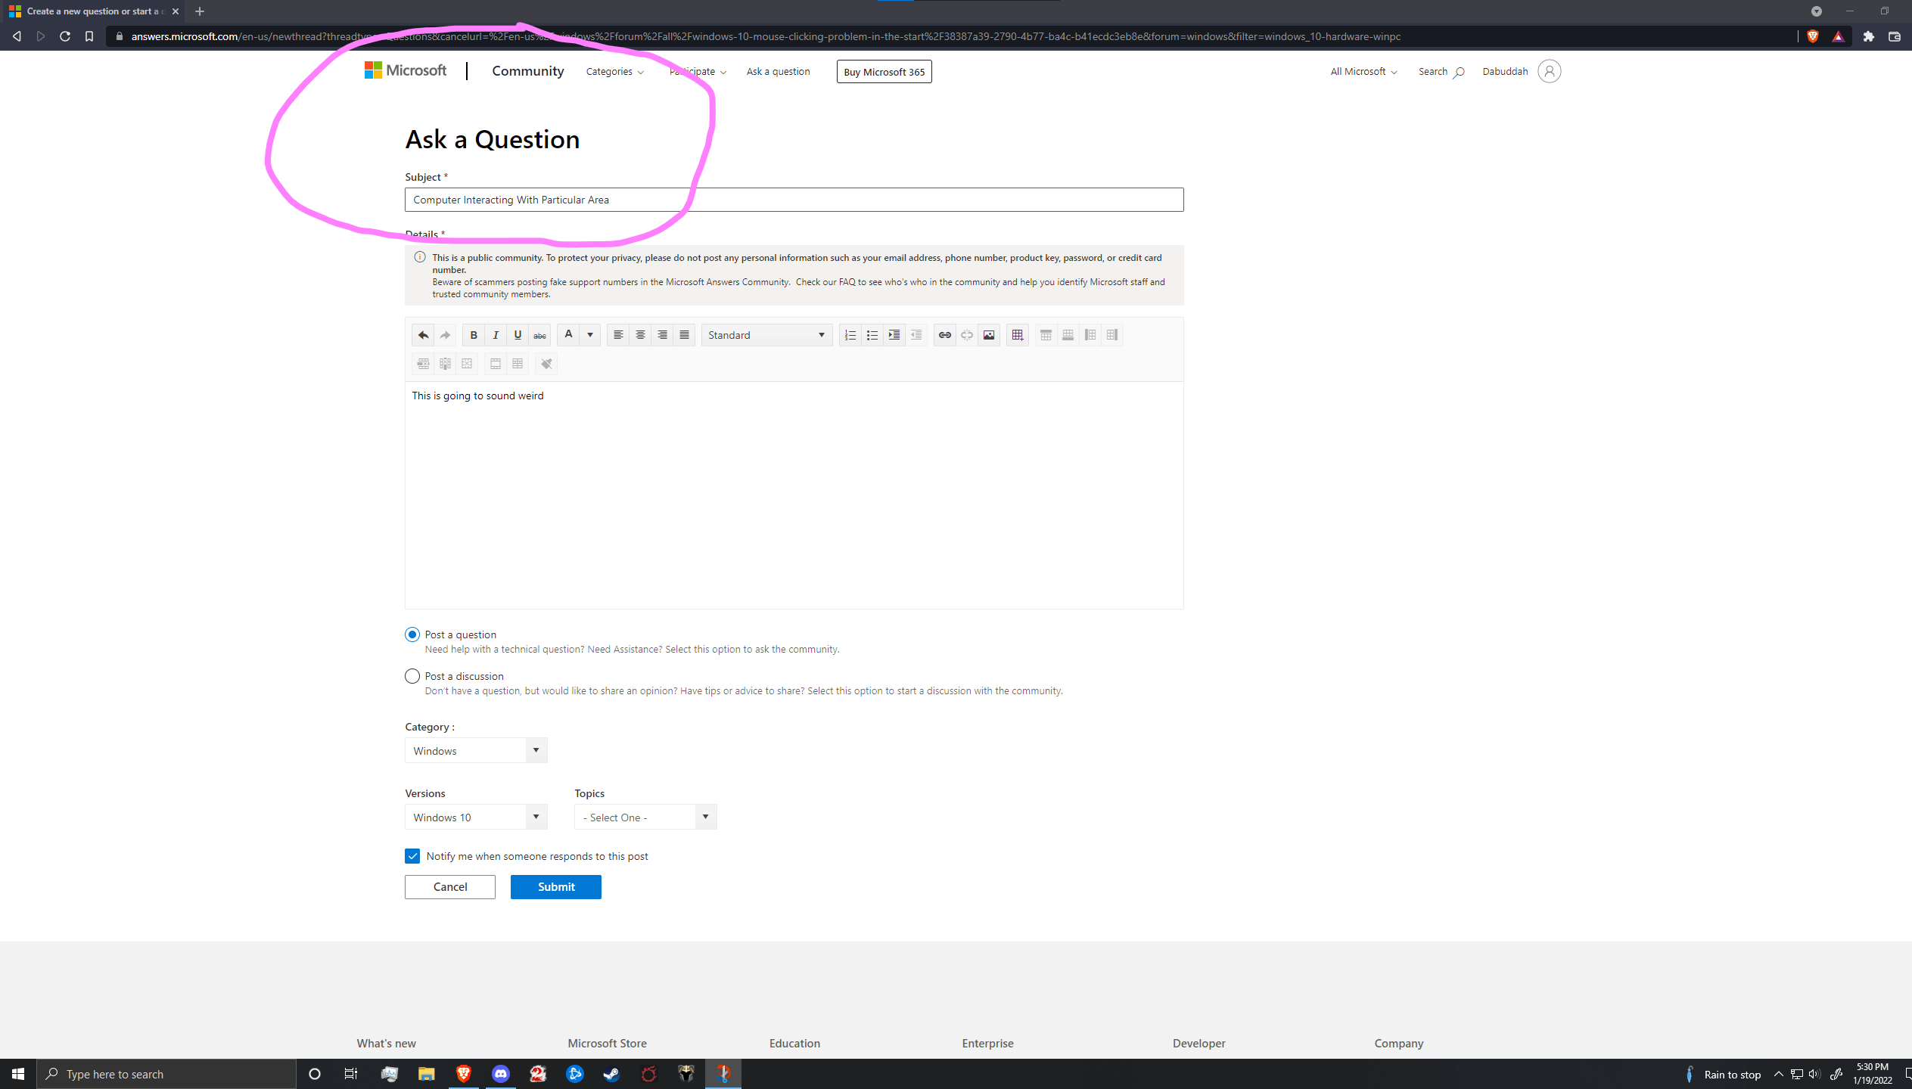Viewport: 1912px width, 1089px height.
Task: Open the Versions dropdown showing Windows 10
Action: coord(476,817)
